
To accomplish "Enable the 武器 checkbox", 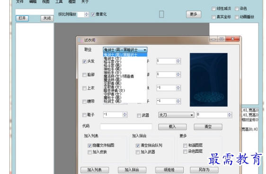I will coord(139,116).
